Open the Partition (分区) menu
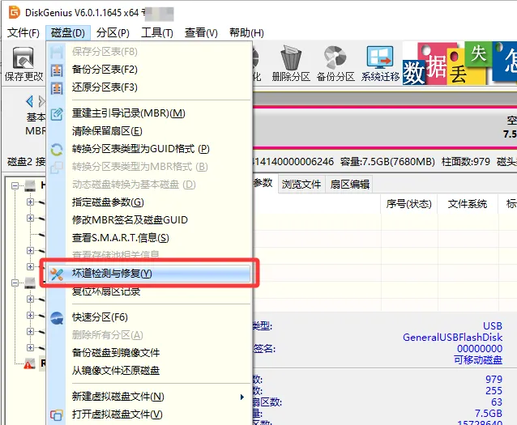This screenshot has height=425, width=517. tap(113, 32)
